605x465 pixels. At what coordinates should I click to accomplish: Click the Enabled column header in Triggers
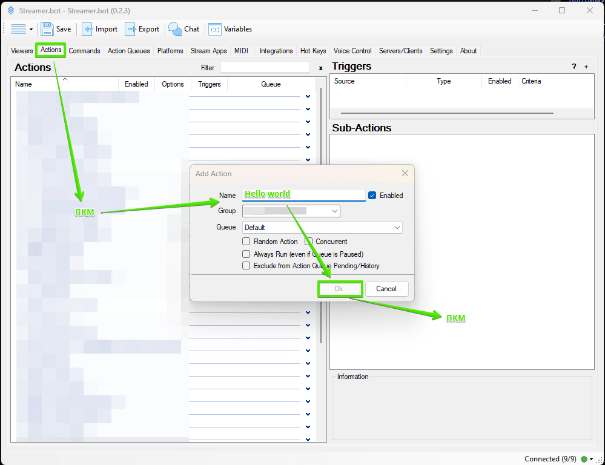tap(500, 81)
